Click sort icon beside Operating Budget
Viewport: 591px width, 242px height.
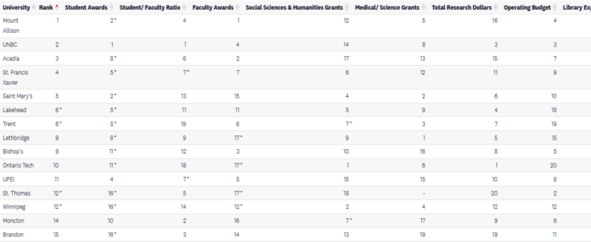tap(555, 7)
